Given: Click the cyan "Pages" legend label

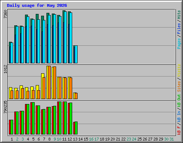Looking at the screenshot, I should pyautogui.click(x=179, y=44).
